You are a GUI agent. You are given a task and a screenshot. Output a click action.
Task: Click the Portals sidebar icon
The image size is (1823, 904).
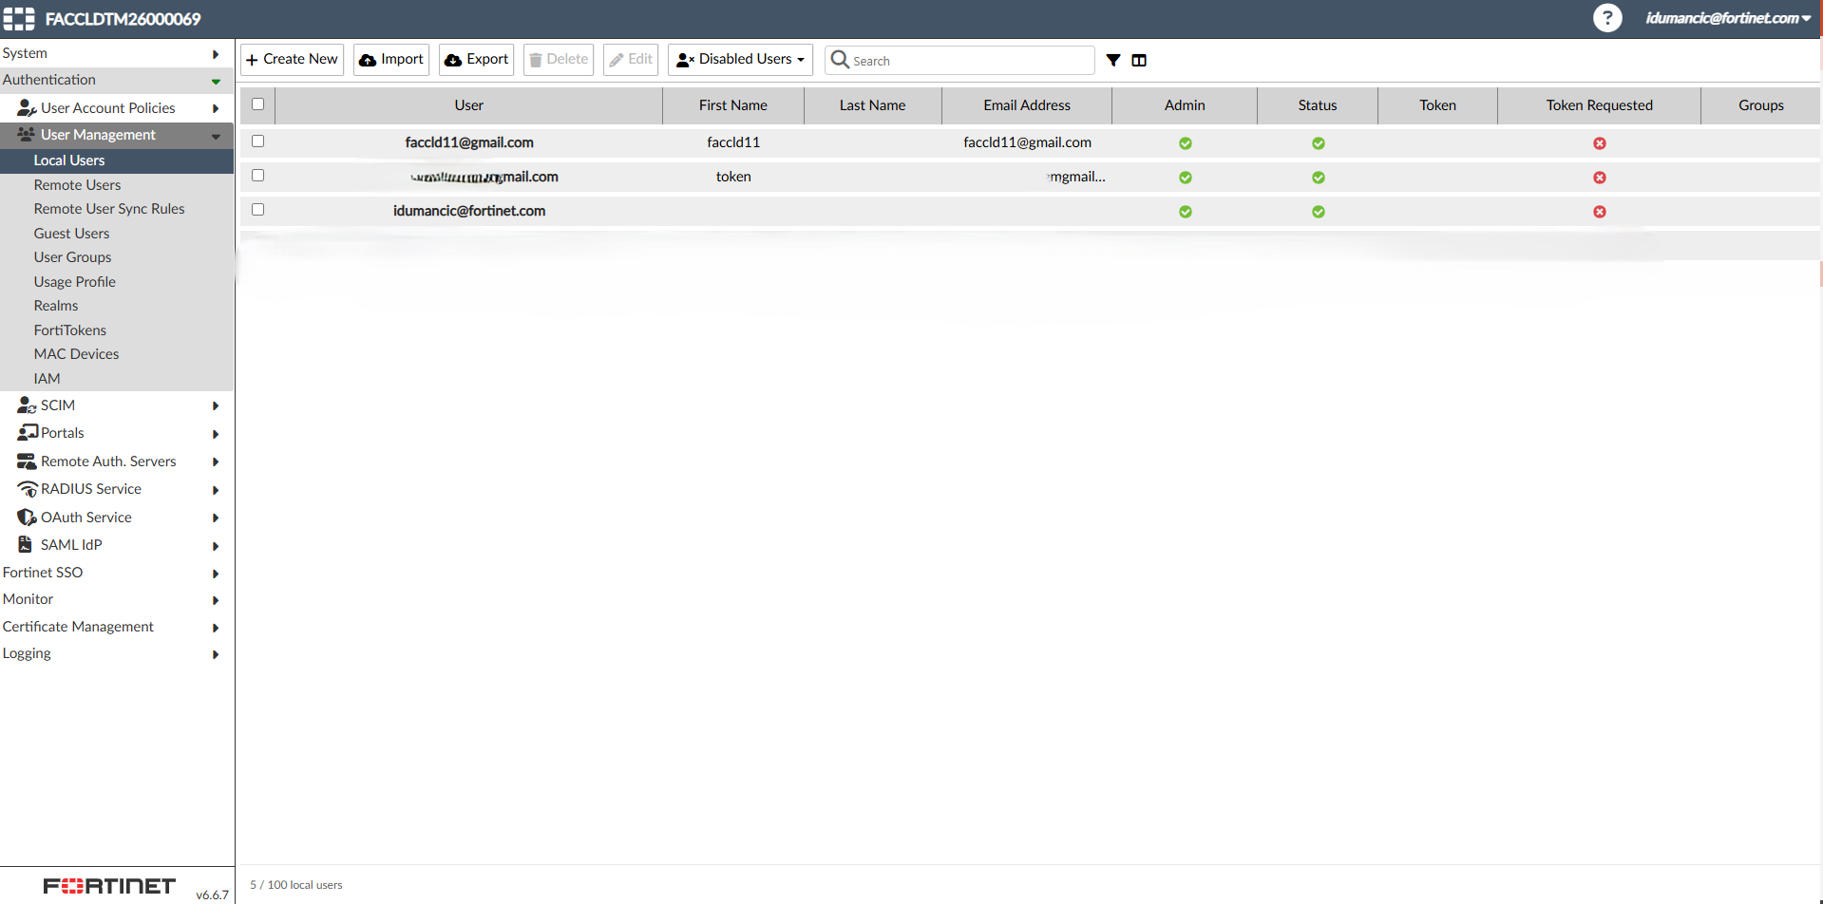(27, 432)
